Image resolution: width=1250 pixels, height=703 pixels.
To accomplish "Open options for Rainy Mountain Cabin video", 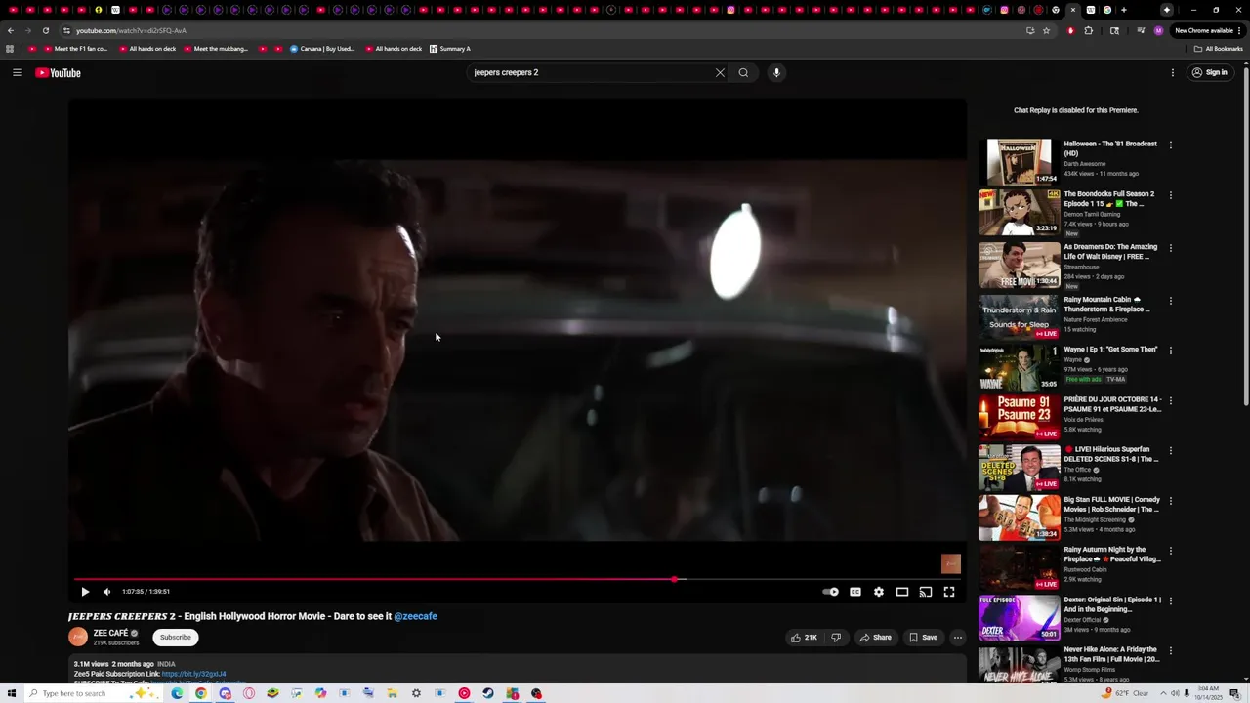I will (1171, 301).
